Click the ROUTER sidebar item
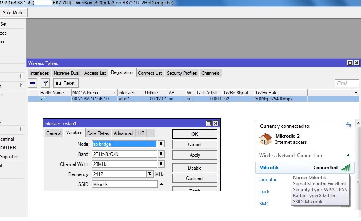Image resolution: width=361 pixels, height=221 pixels. click(x=8, y=148)
